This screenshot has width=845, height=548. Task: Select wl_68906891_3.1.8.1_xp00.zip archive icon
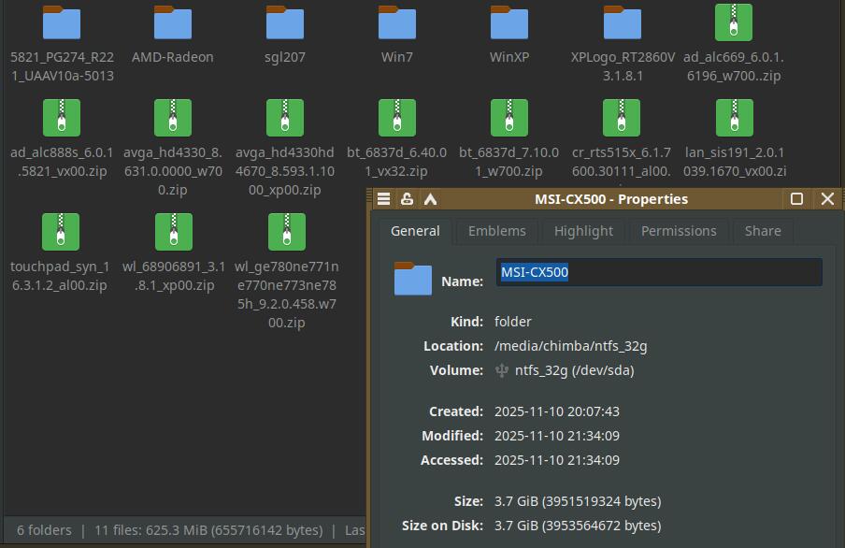tap(174, 232)
